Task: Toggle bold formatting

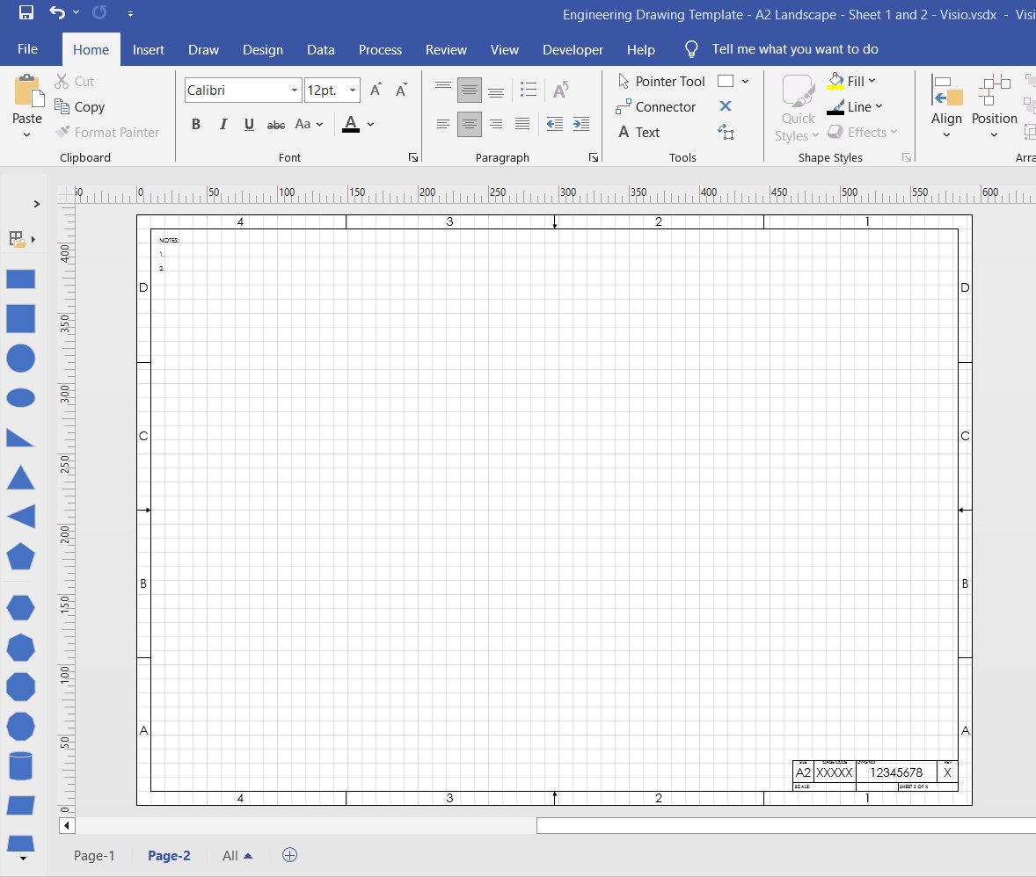Action: [195, 124]
